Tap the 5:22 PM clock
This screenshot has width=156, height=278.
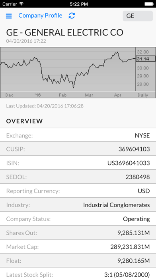(x=79, y=4)
